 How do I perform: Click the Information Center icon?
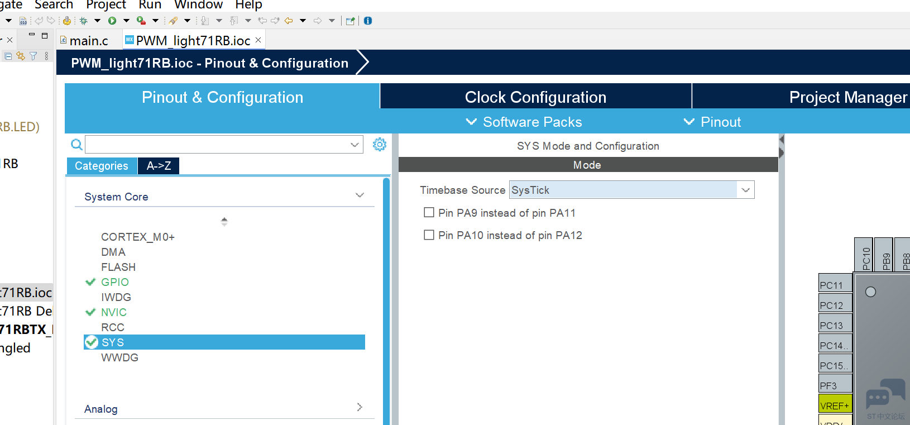[x=368, y=21]
